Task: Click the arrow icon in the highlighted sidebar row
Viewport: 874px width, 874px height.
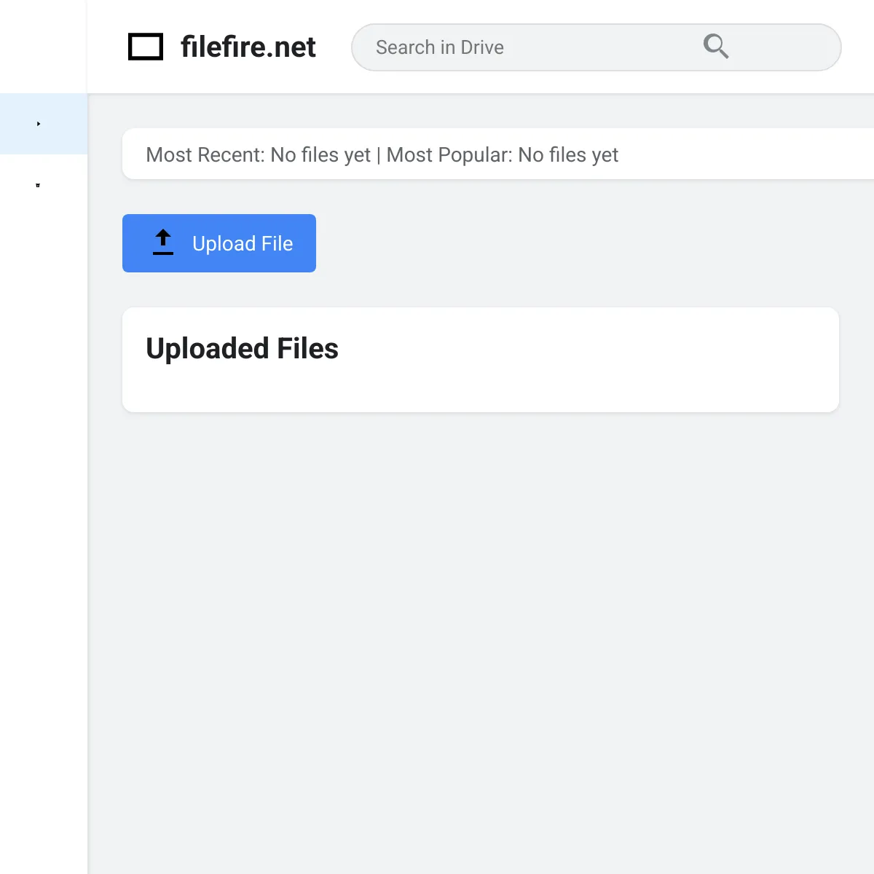Action: pos(38,124)
